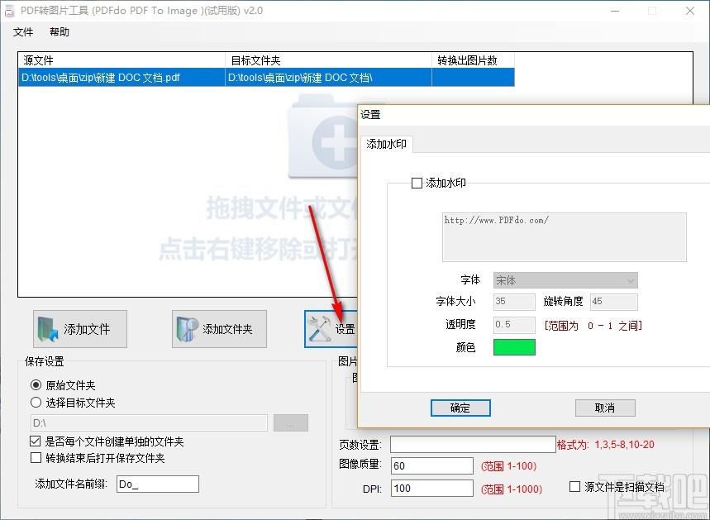Image resolution: width=710 pixels, height=520 pixels.
Task: Switch to the 添加水印 tab
Action: [386, 144]
